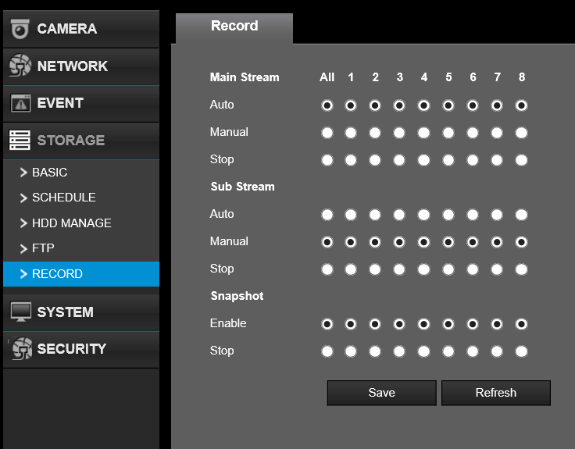Click the System monitor icon
The height and width of the screenshot is (449, 575).
tap(20, 312)
